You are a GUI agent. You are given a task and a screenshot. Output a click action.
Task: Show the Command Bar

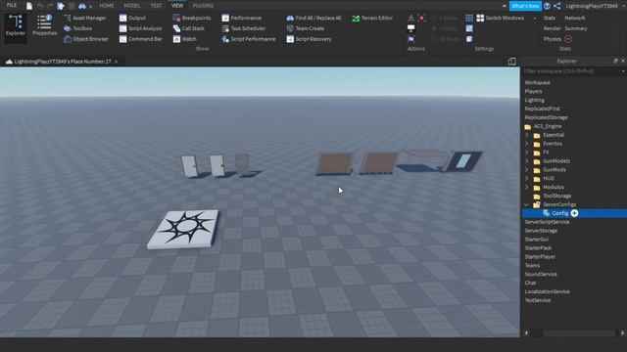click(141, 39)
